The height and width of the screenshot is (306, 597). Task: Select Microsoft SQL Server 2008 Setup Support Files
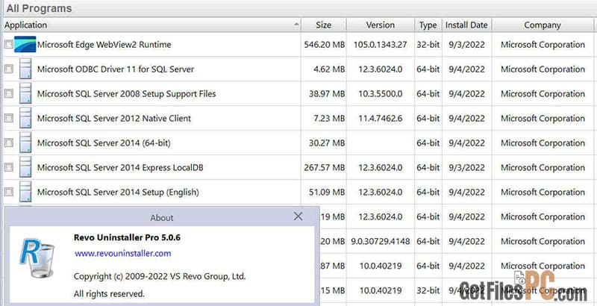coord(126,93)
